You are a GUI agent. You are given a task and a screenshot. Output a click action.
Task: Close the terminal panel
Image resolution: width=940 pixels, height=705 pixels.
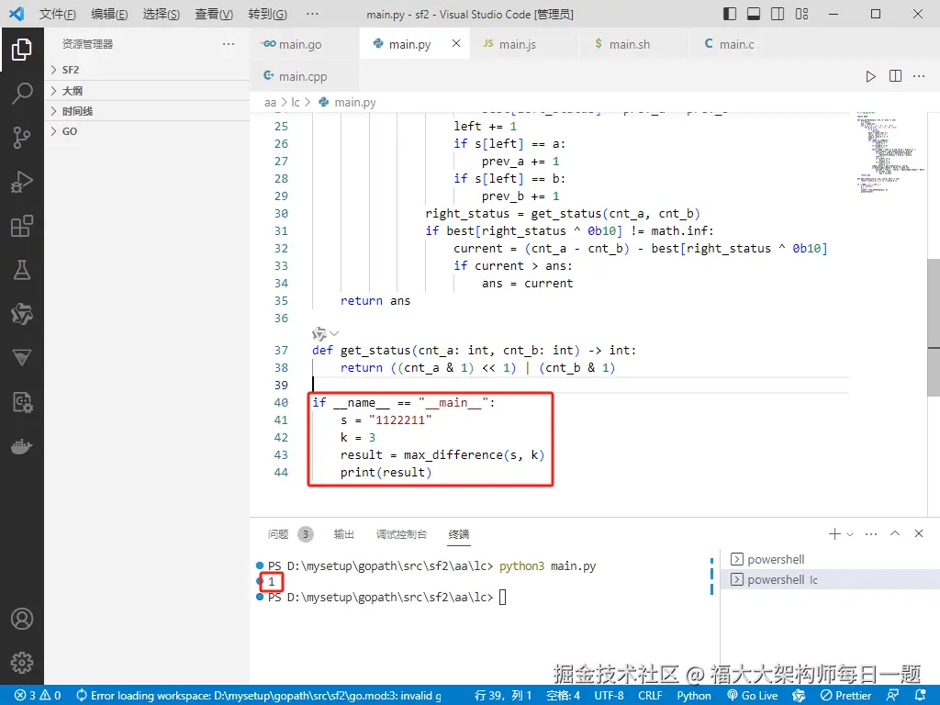919,533
